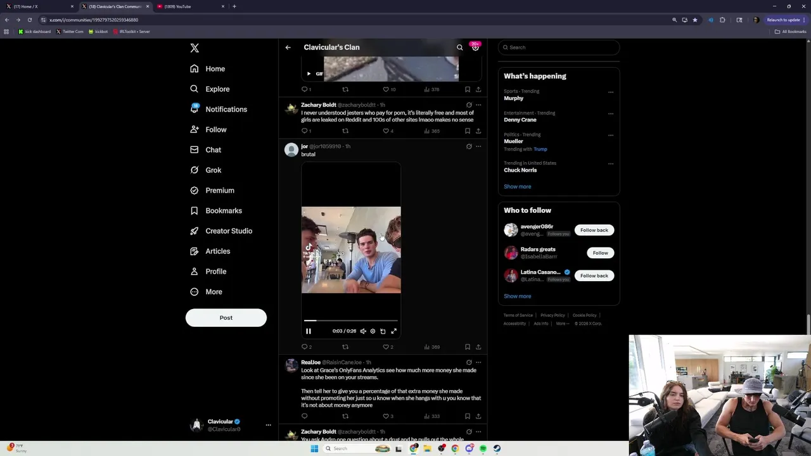The width and height of the screenshot is (811, 456).
Task: Show more under Who to follow
Action: point(518,296)
